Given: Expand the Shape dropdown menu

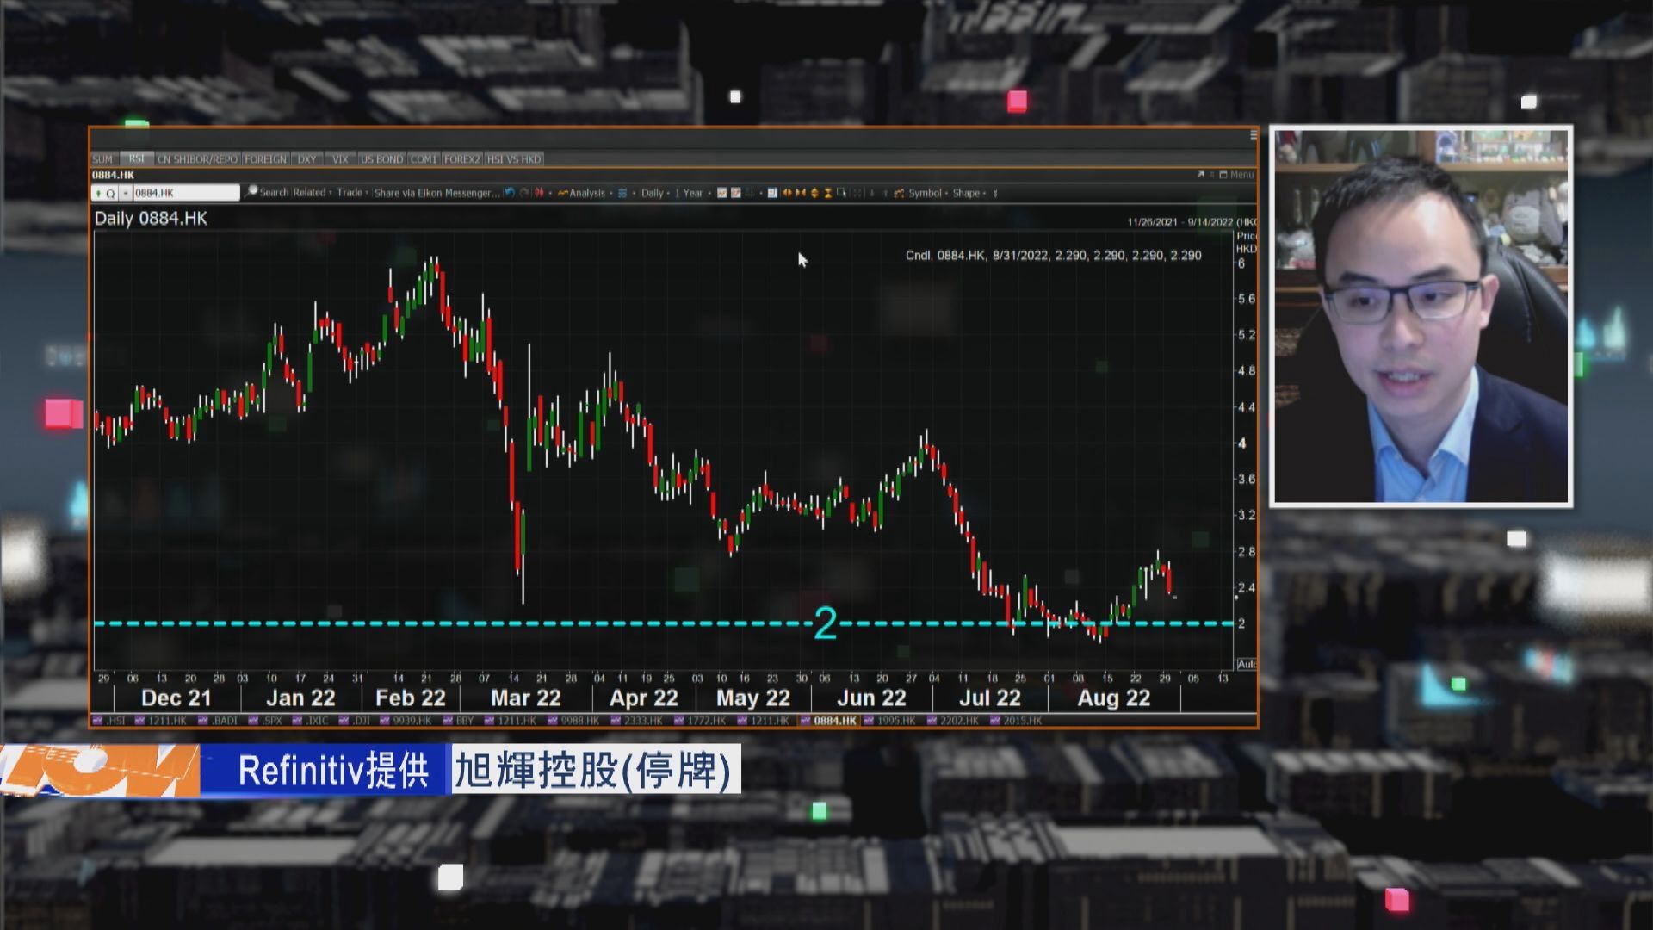Looking at the screenshot, I should pos(968,193).
